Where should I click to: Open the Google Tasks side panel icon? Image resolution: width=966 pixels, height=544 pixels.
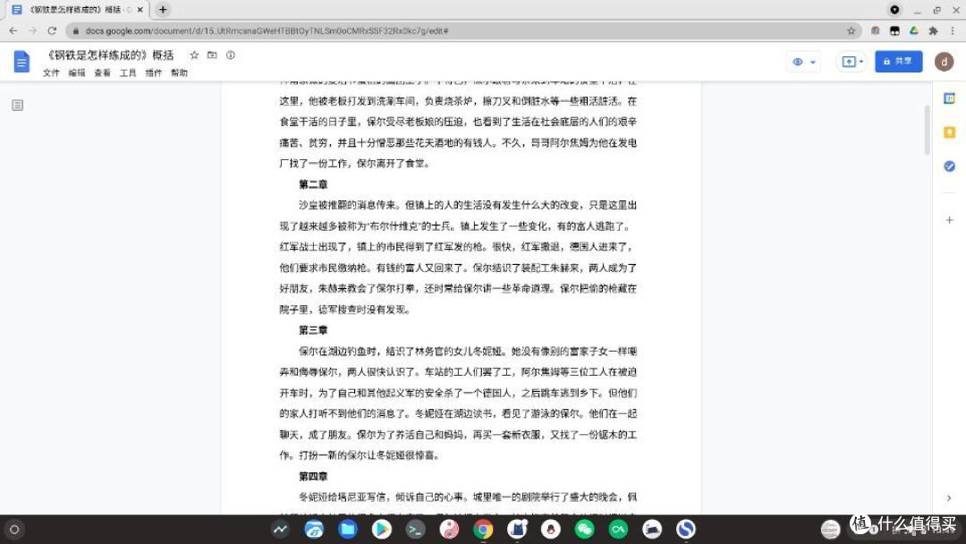pos(949,166)
